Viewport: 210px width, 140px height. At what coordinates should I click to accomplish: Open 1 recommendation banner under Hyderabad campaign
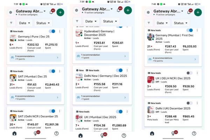(x=102, y=56)
